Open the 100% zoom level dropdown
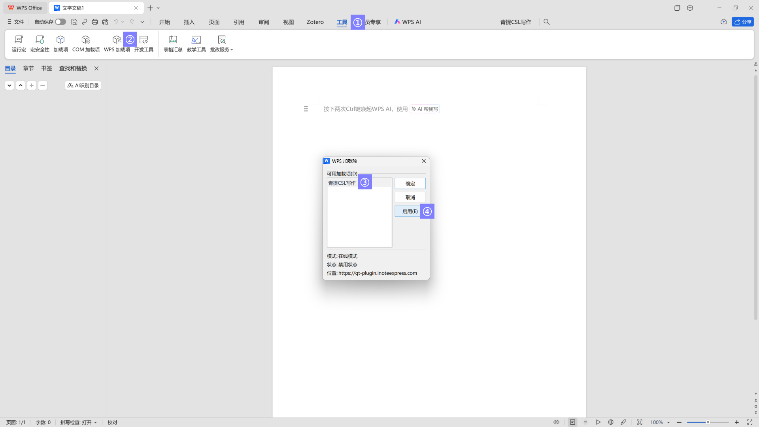 [x=660, y=422]
